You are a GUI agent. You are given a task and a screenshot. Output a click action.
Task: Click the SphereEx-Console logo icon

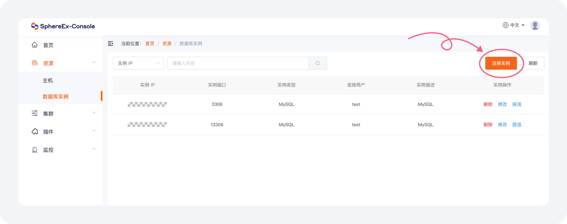(35, 26)
